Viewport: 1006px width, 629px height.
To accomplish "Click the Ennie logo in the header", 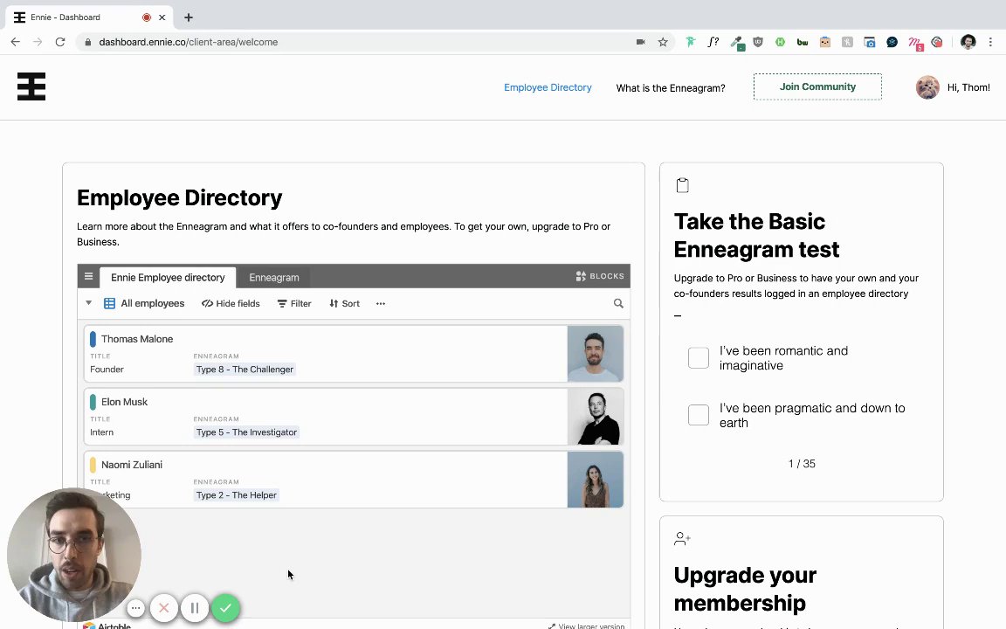I will tap(31, 86).
